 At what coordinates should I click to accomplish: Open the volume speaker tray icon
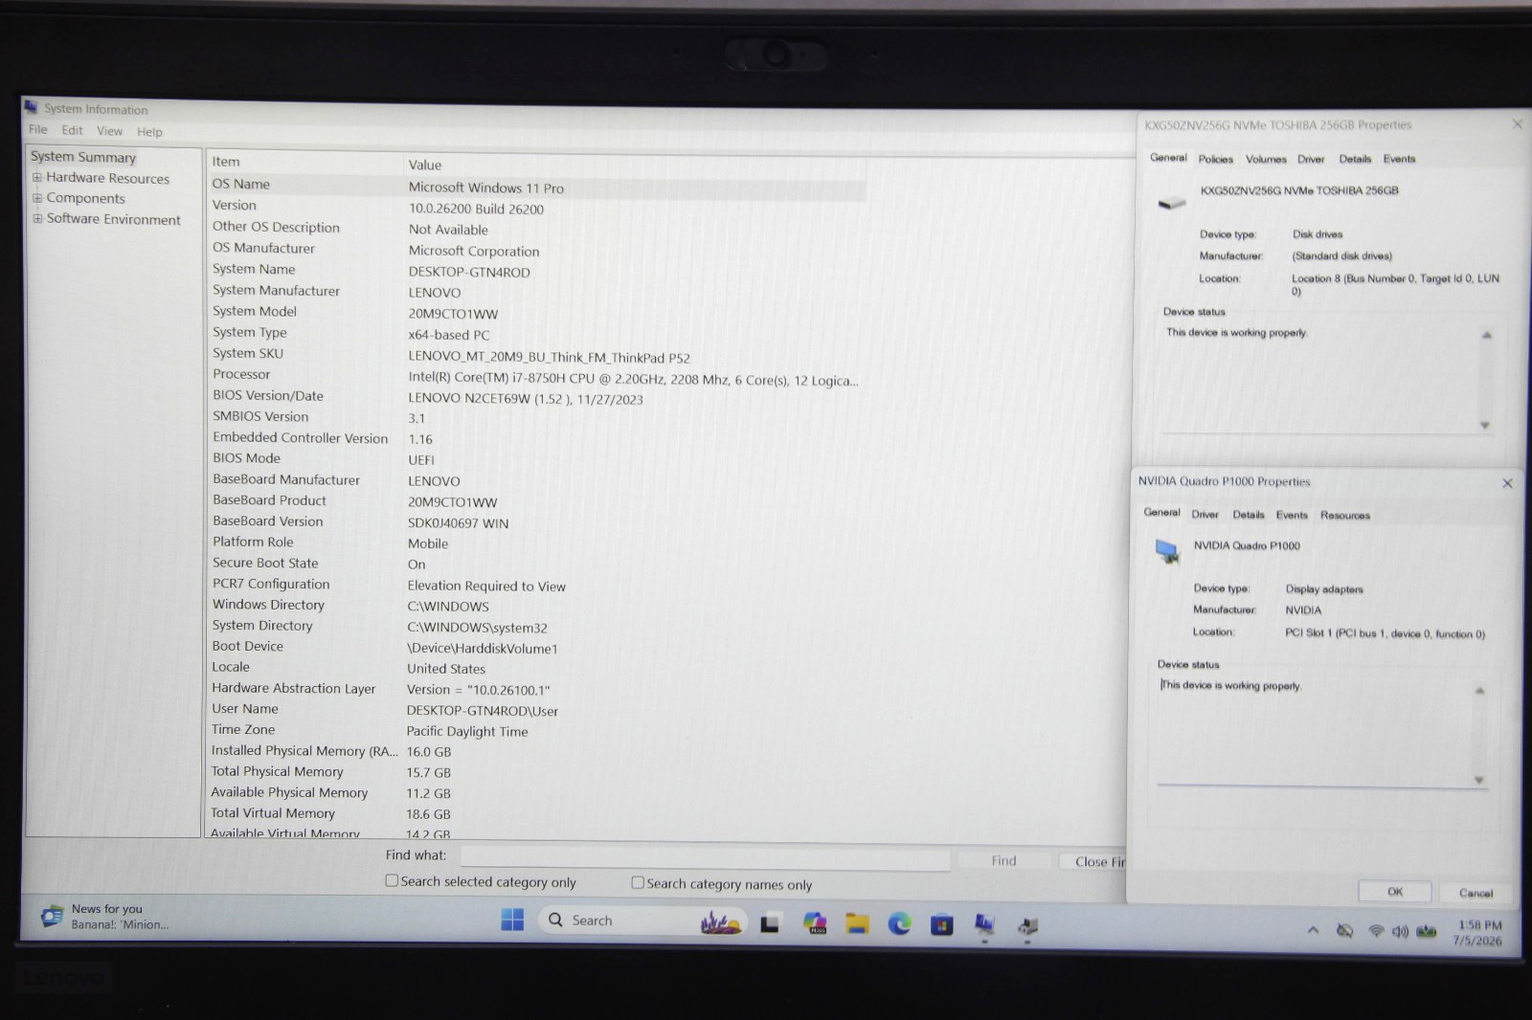(x=1400, y=931)
